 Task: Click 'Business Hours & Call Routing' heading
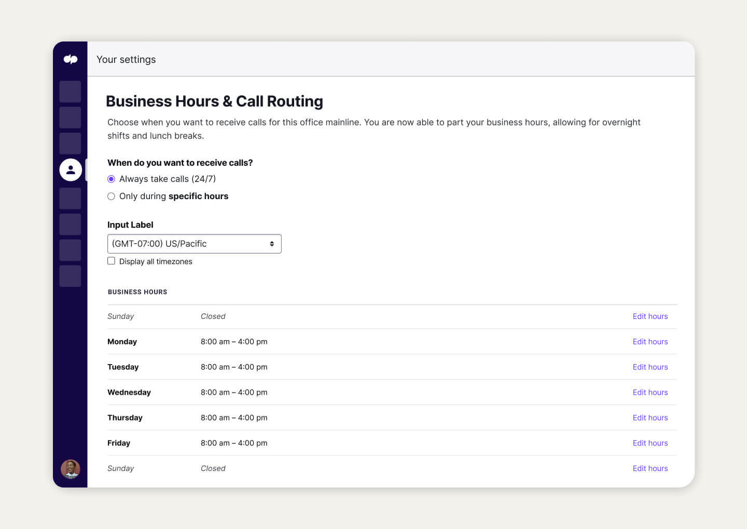(214, 101)
